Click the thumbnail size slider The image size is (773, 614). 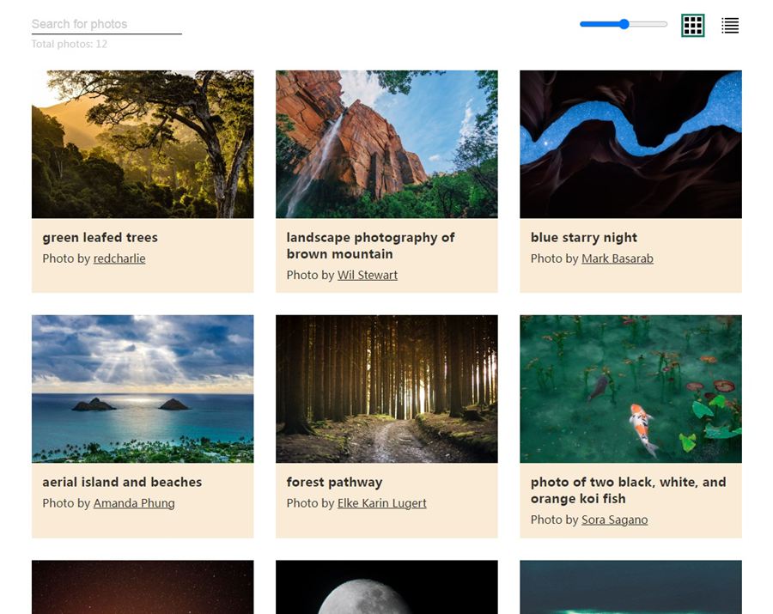(x=624, y=24)
